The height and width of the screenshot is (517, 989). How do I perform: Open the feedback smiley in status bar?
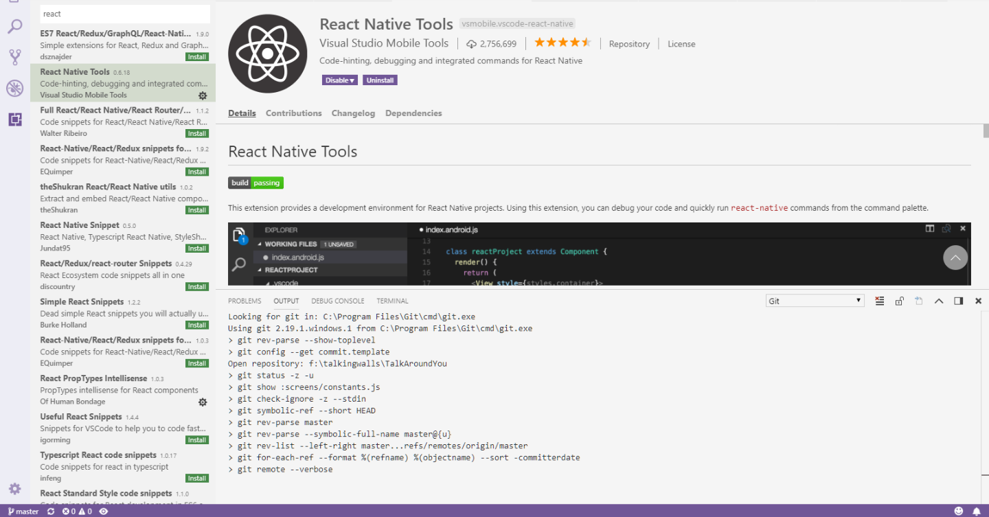click(959, 512)
